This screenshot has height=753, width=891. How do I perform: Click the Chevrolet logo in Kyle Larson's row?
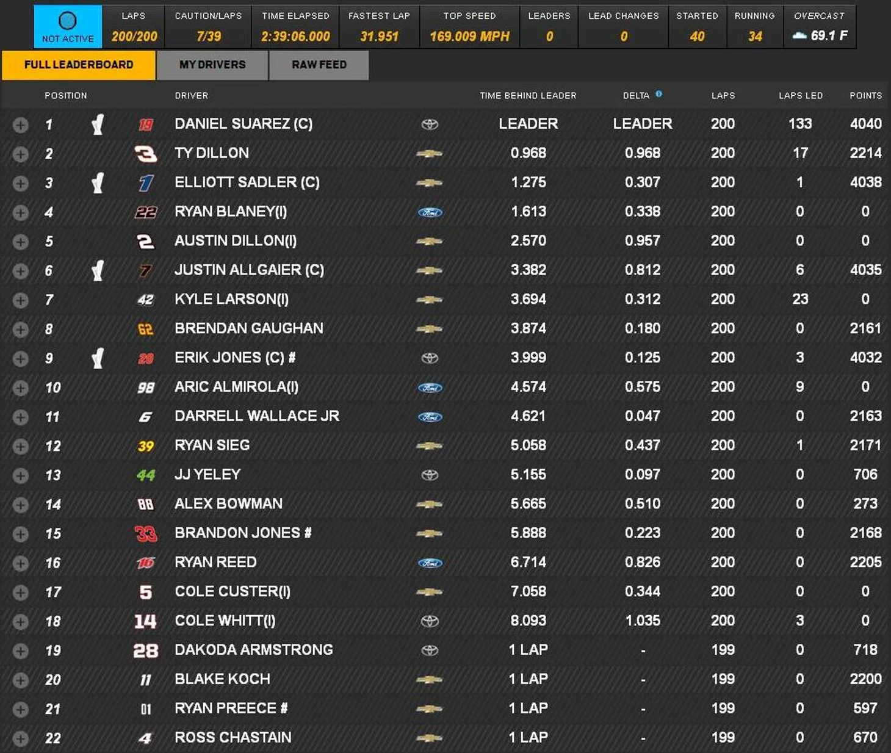(x=430, y=300)
